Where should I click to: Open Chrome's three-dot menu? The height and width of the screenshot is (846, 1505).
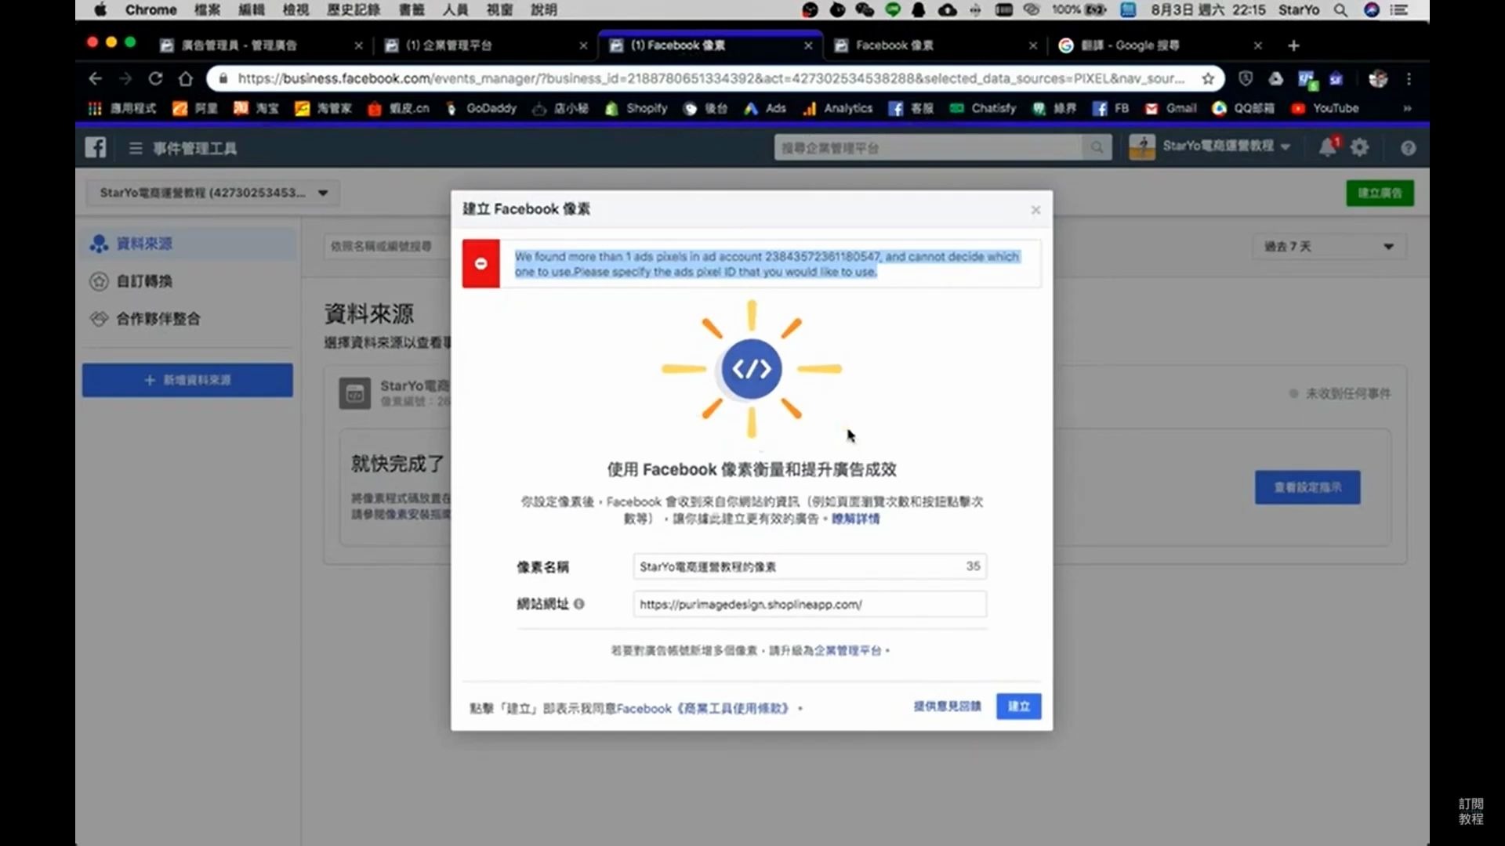[x=1409, y=78]
